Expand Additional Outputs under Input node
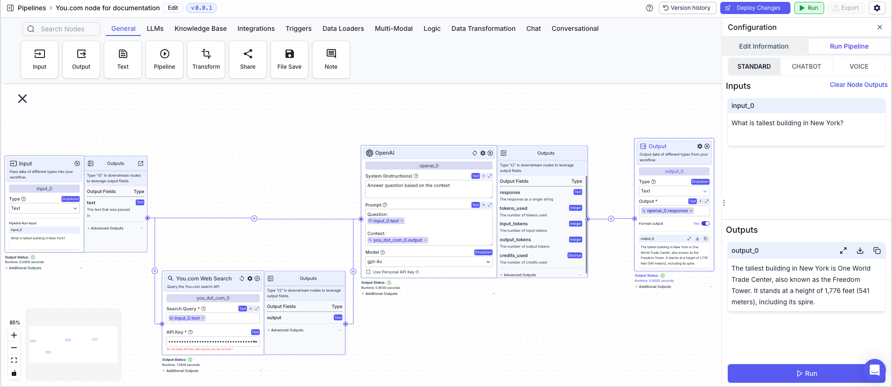892x387 pixels. pyautogui.click(x=44, y=268)
